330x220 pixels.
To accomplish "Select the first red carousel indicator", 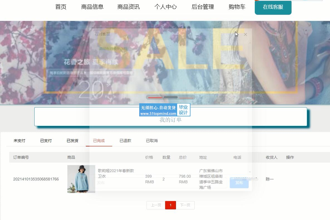I will tap(155, 97).
